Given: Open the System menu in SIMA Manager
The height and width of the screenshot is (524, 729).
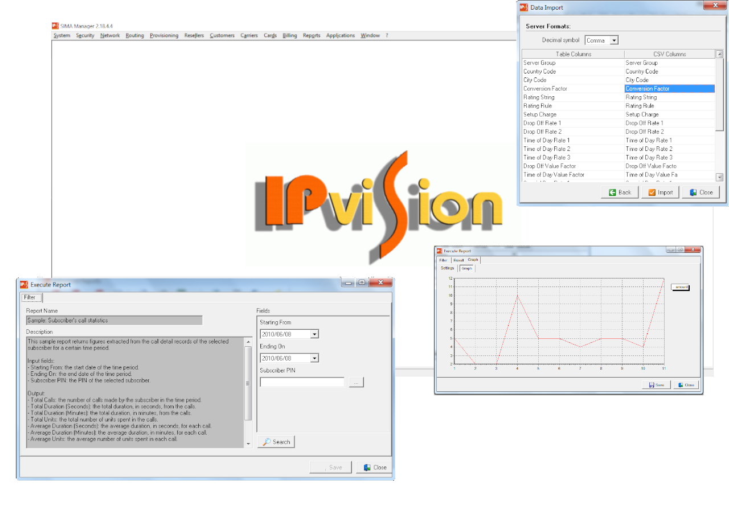Looking at the screenshot, I should (62, 35).
